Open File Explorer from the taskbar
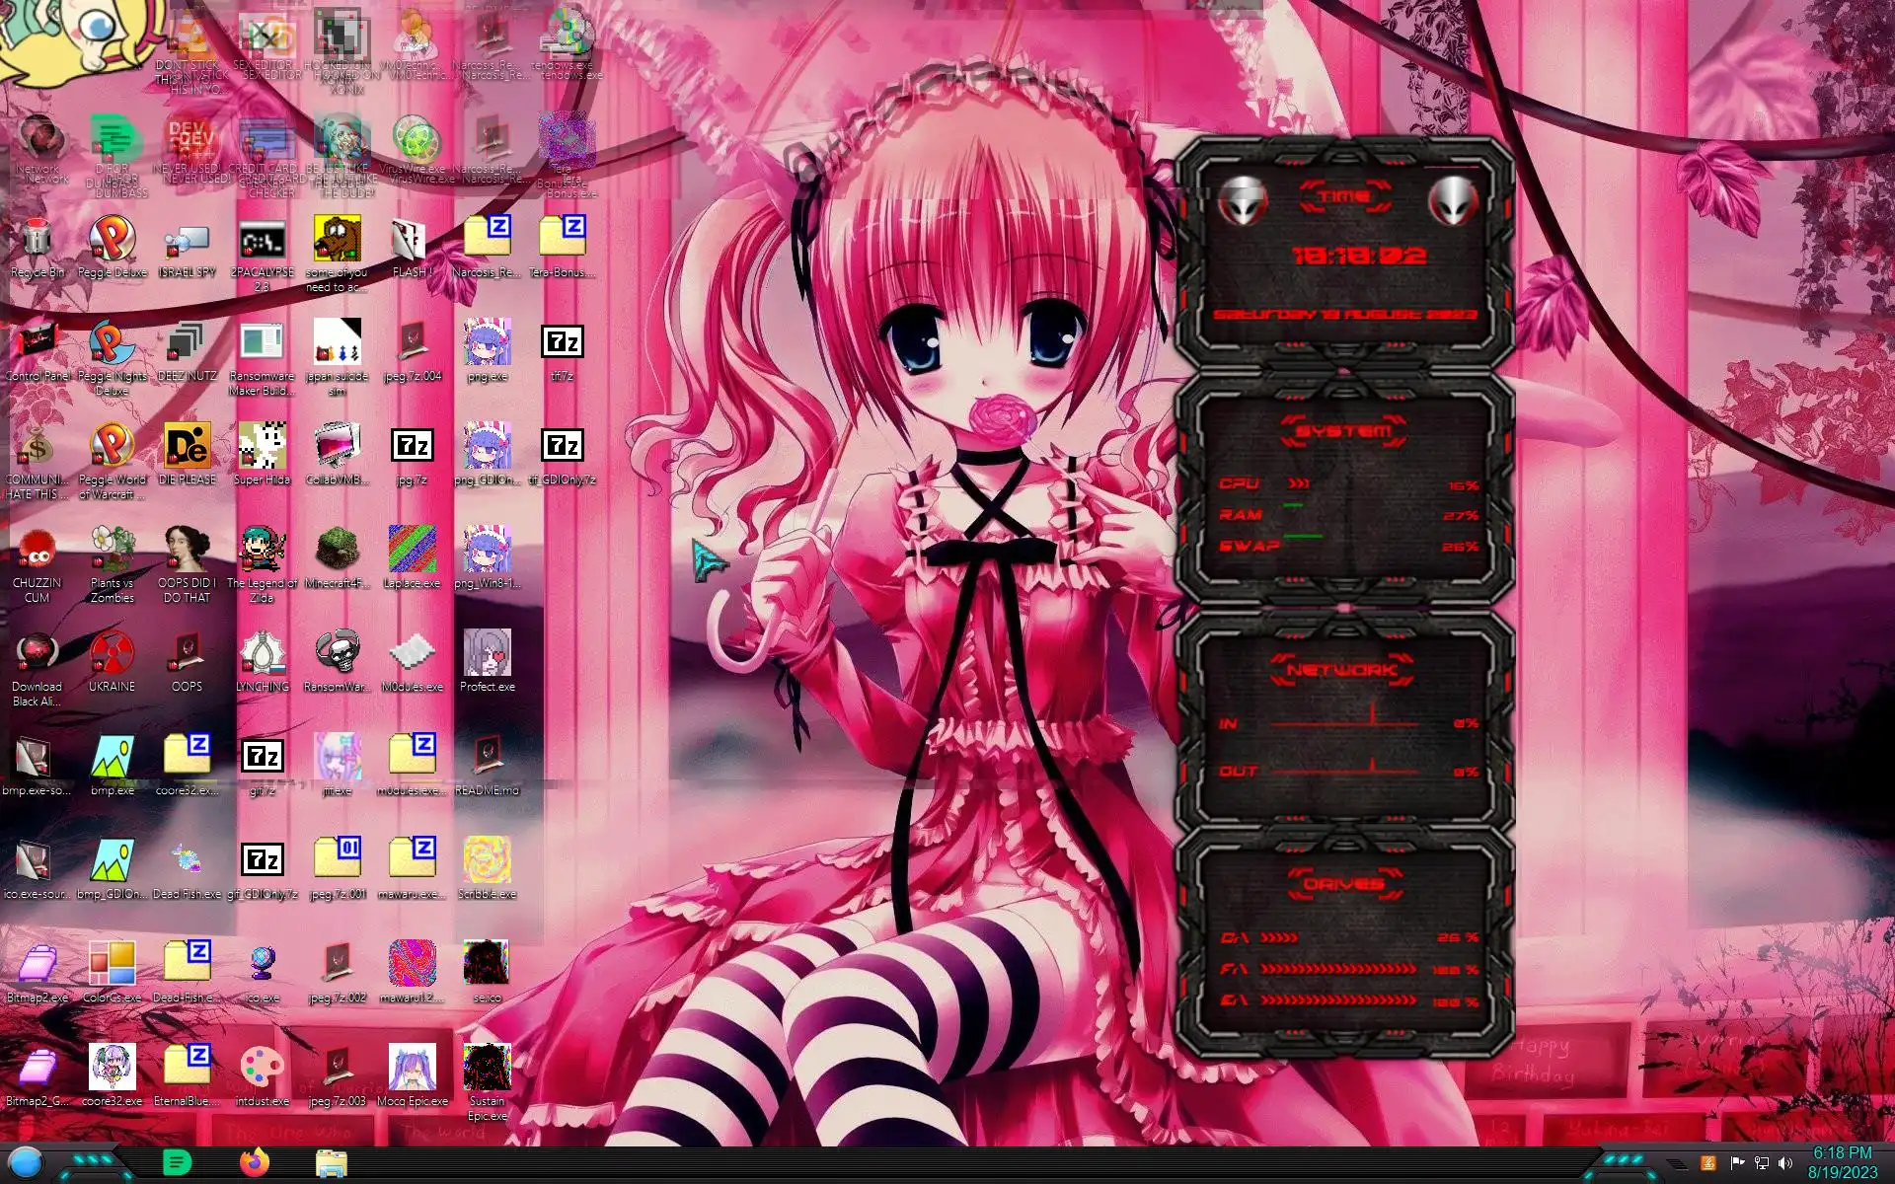Viewport: 1895px width, 1184px height. (x=331, y=1163)
